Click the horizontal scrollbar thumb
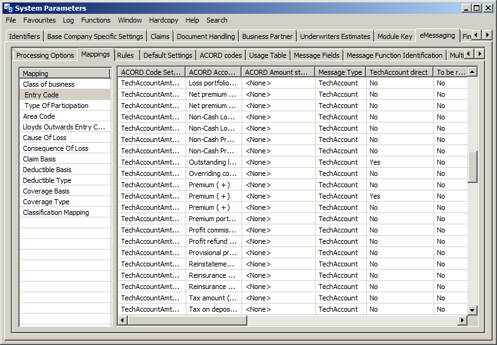Screen dimensions: 497x345 [187, 320]
